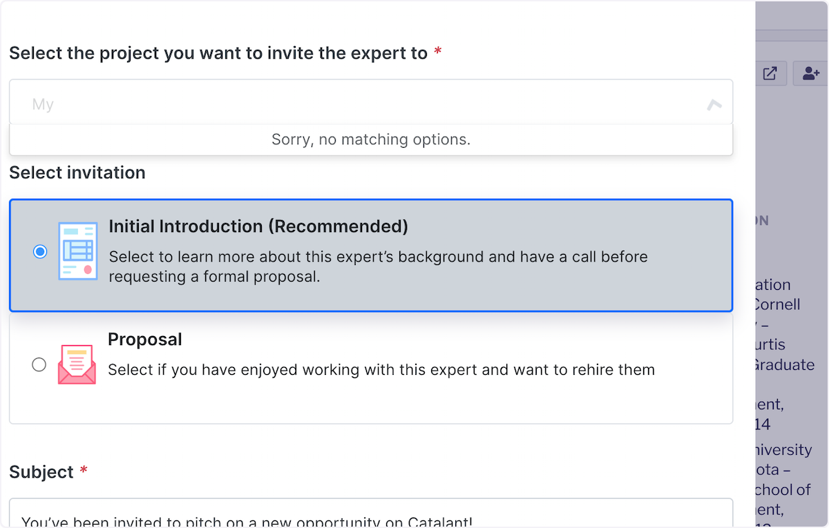The image size is (829, 528).
Task: Click the Proposal rehire description text
Action: (381, 370)
